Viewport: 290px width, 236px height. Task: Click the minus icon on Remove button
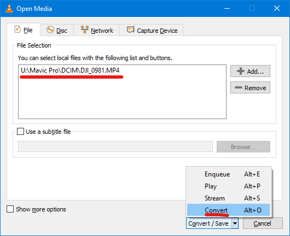coord(239,87)
